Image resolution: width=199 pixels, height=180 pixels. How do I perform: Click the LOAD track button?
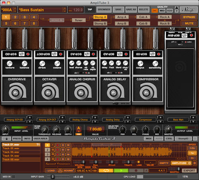(51, 170)
